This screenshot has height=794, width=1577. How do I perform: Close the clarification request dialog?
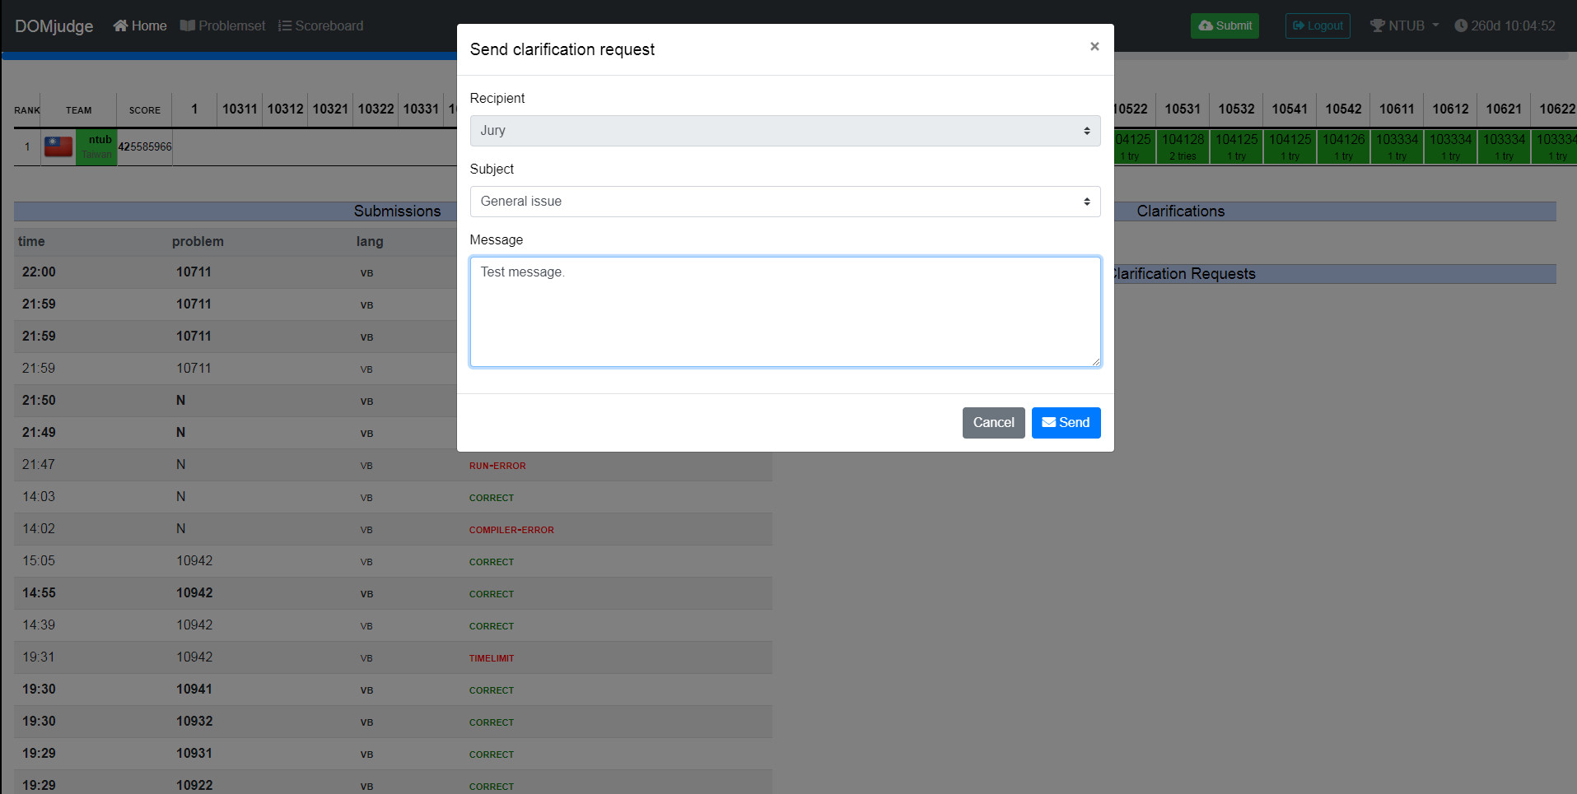pos(1094,47)
